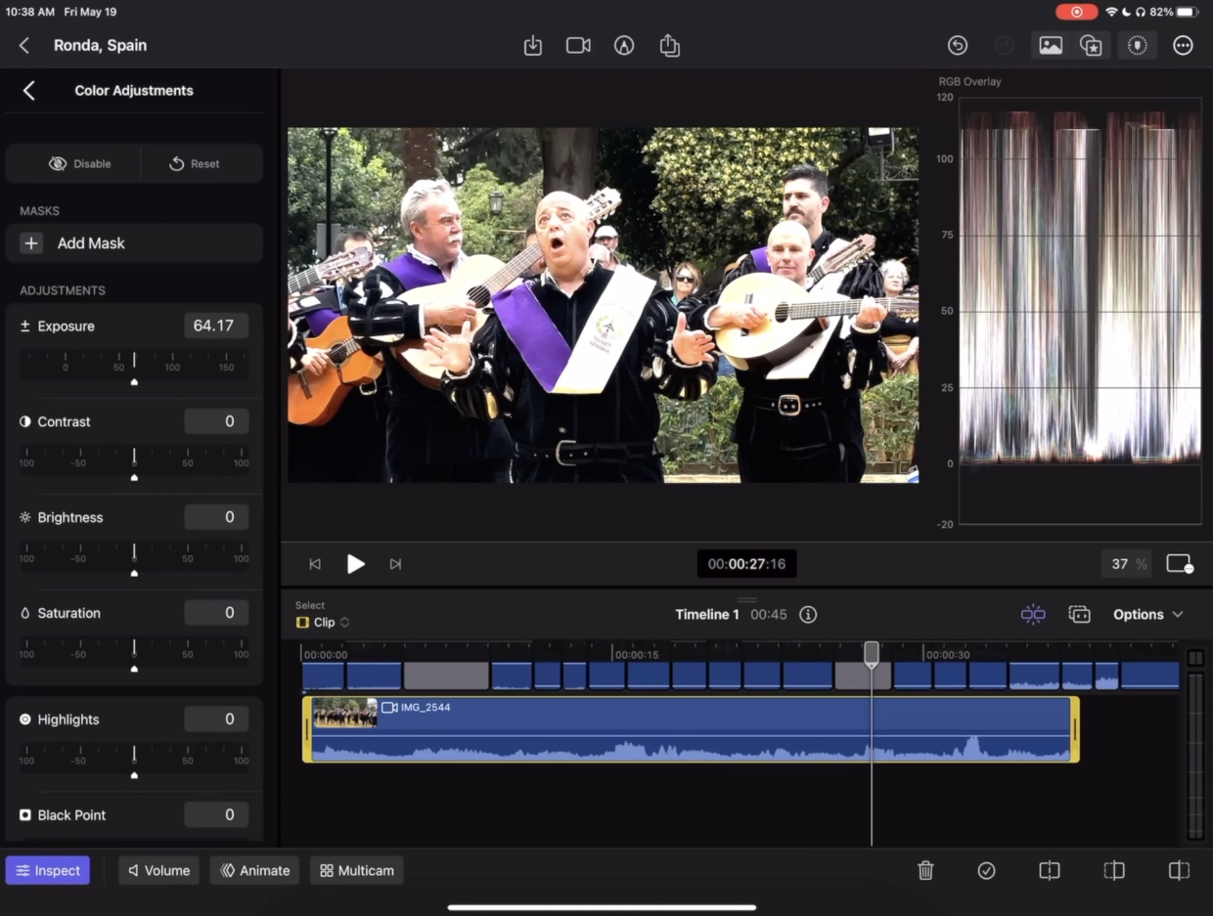Delete the clip with trash icon

pyautogui.click(x=925, y=870)
